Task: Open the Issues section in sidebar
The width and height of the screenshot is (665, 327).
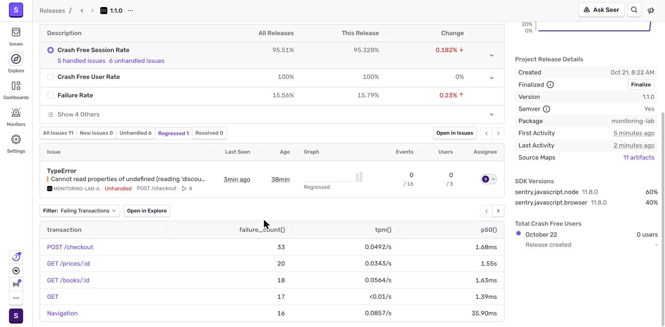Action: [x=16, y=37]
